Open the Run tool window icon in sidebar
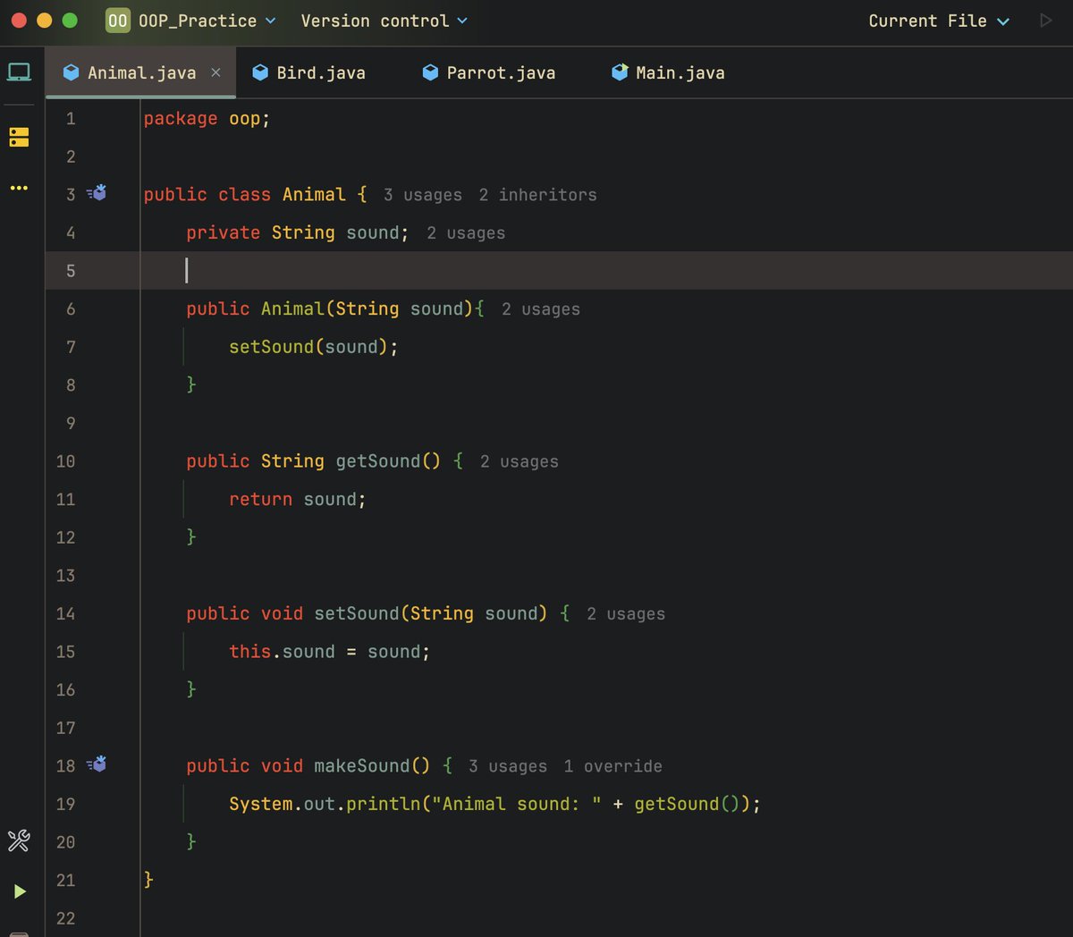The image size is (1073, 937). 20,891
